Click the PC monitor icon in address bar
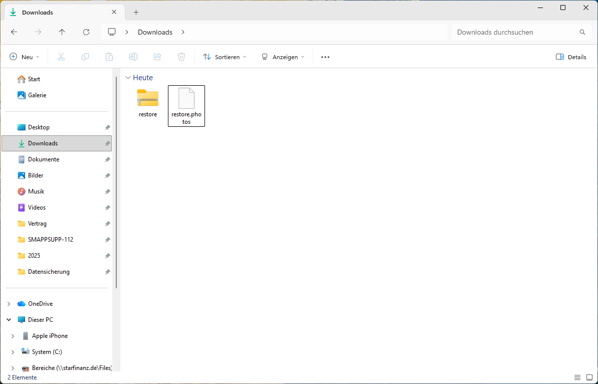 pyautogui.click(x=112, y=32)
